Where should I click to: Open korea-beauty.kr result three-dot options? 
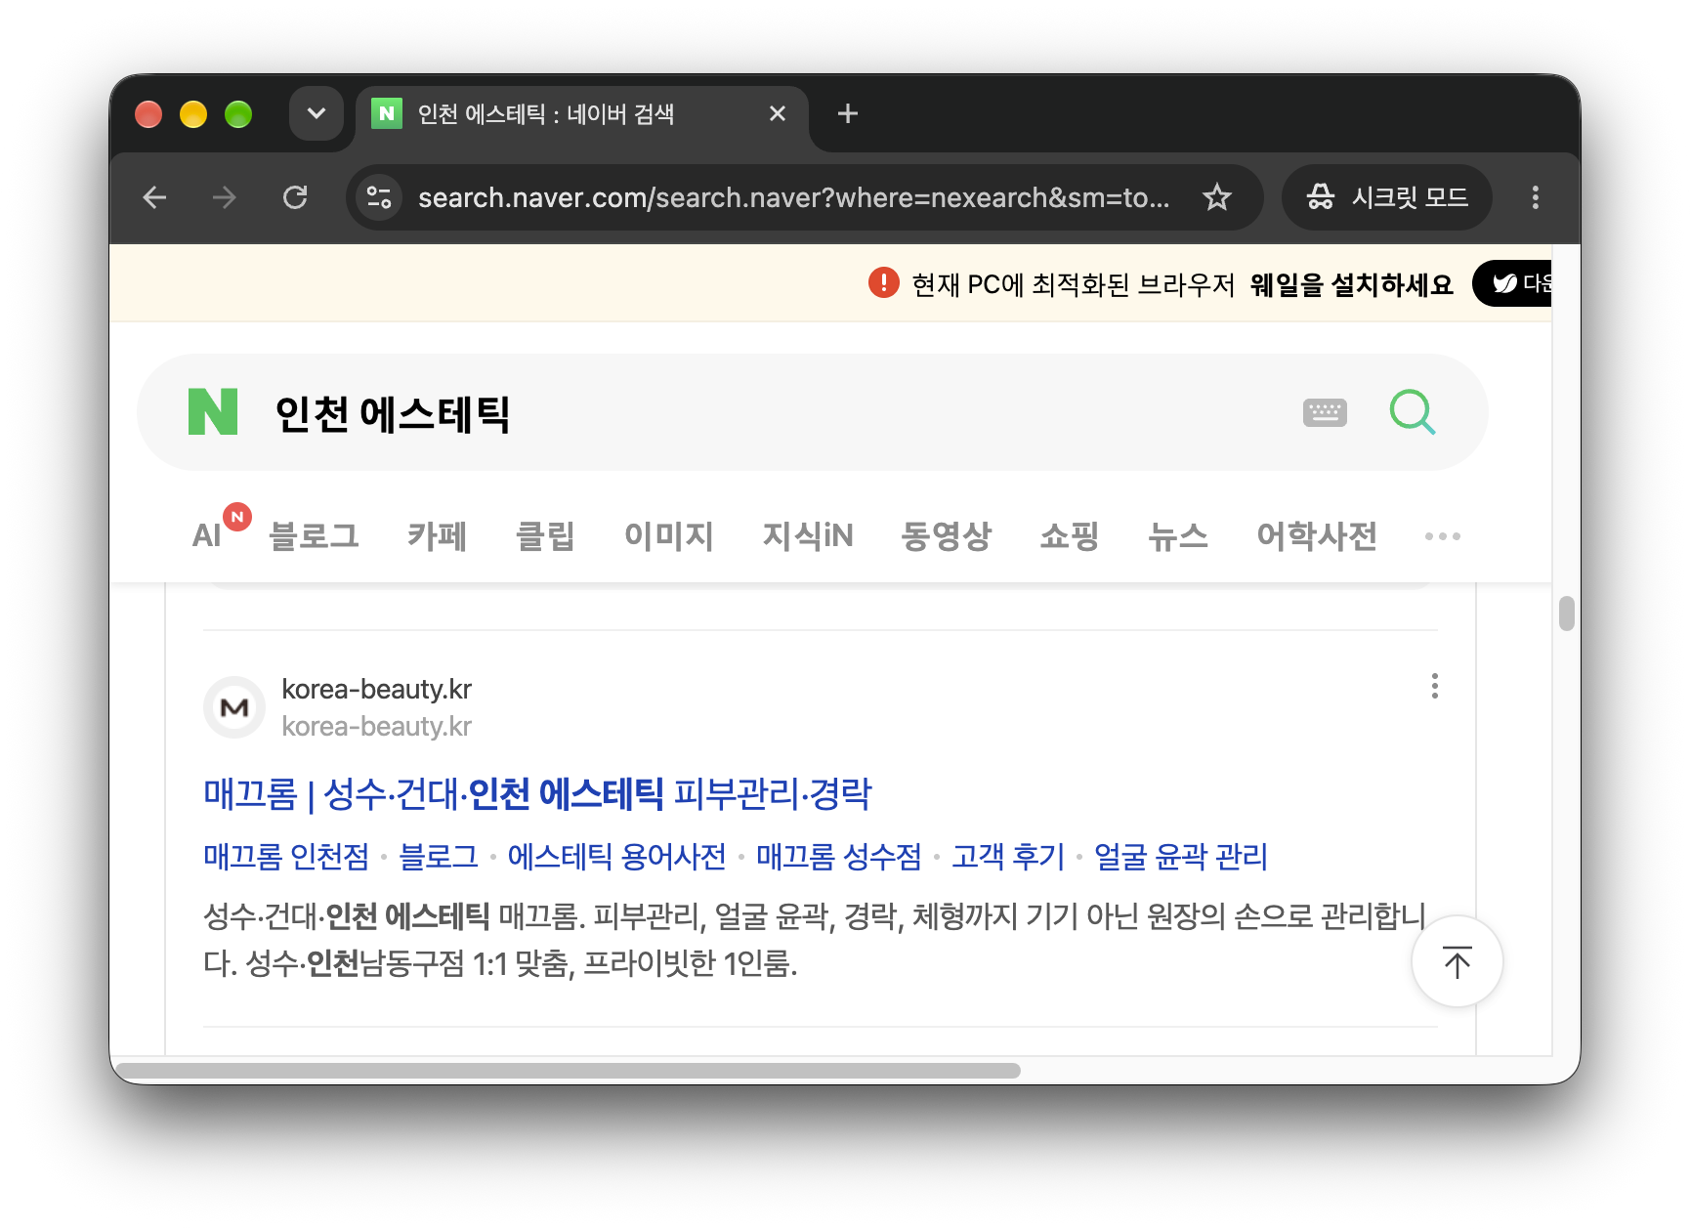[1435, 686]
